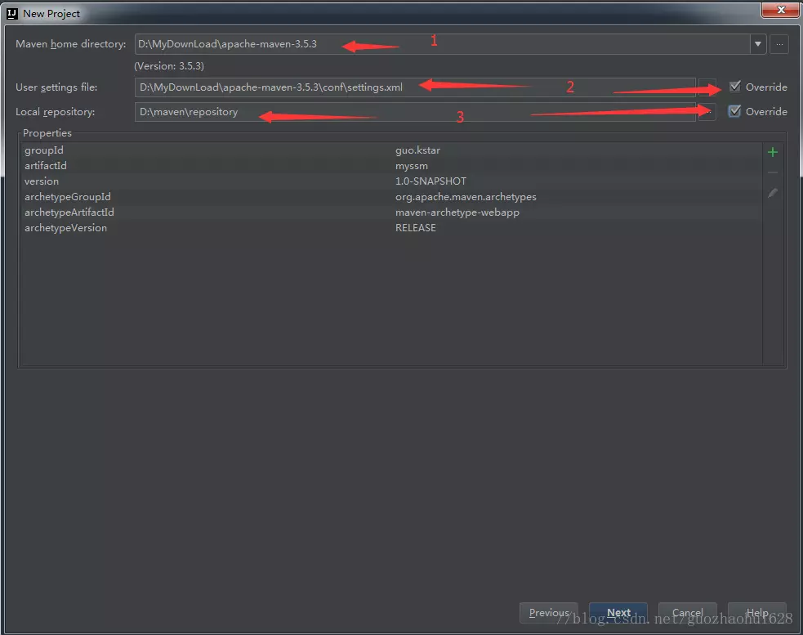Click the RELEASE value cell
Image resolution: width=803 pixels, height=635 pixels.
pos(415,227)
